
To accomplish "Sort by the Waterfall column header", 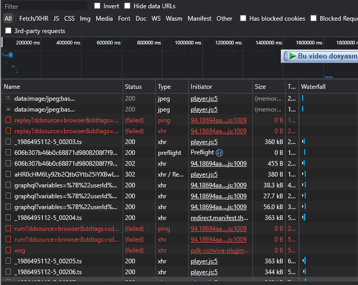I will 313,87.
